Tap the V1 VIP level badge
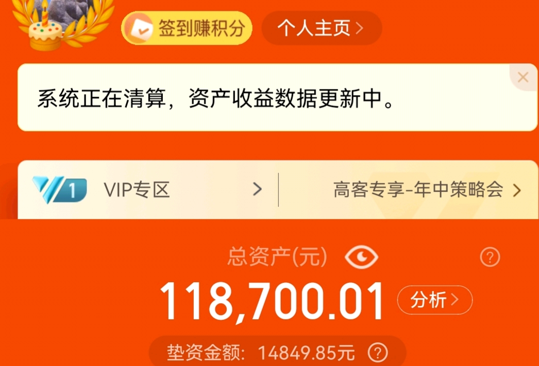Screen dimensions: 539x366 [59, 190]
